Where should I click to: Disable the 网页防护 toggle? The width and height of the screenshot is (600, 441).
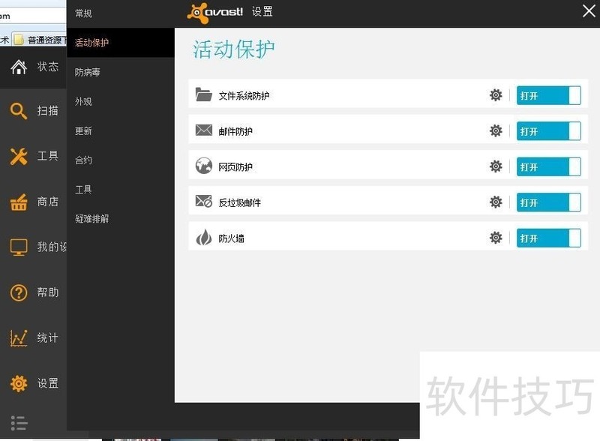pyautogui.click(x=548, y=166)
